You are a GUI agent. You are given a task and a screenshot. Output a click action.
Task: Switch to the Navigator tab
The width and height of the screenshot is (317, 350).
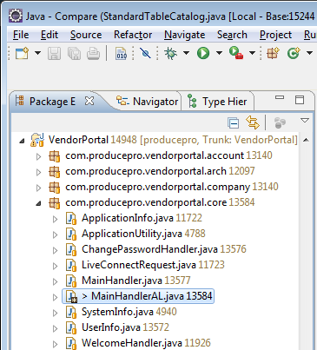click(147, 102)
